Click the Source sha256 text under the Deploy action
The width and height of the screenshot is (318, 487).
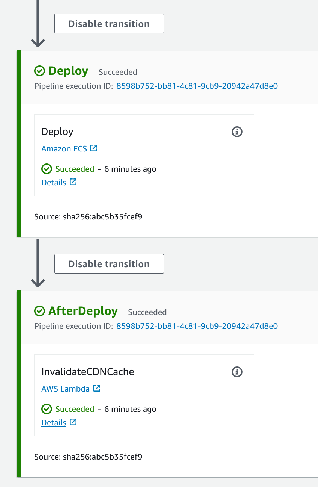[88, 217]
